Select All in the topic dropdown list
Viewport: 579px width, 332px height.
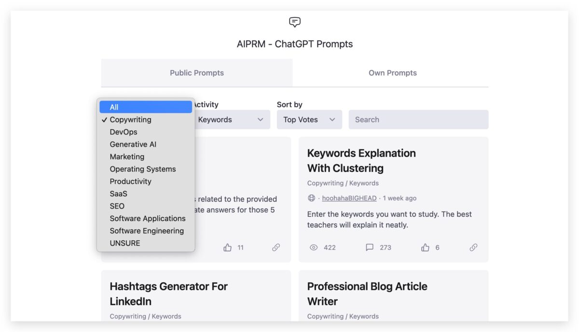146,107
